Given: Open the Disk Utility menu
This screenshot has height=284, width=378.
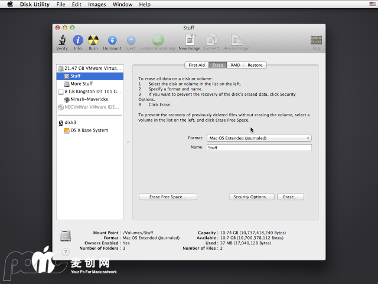Looking at the screenshot, I should coord(35,4).
